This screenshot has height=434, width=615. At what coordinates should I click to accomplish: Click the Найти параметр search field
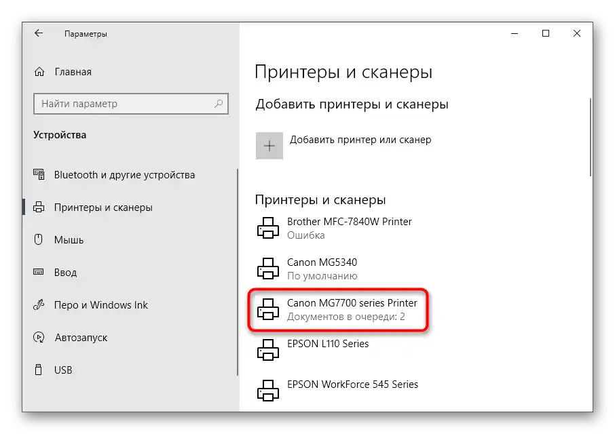131,104
